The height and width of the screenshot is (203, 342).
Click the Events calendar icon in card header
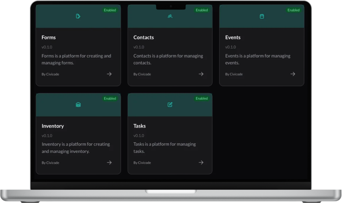(x=262, y=16)
